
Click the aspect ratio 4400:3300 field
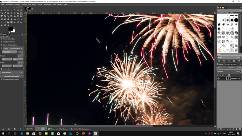tap(9, 52)
